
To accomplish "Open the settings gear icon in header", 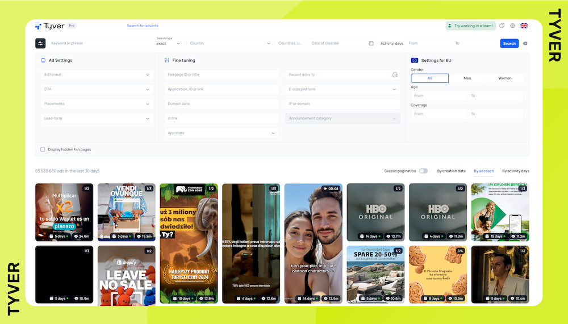I will [512, 26].
